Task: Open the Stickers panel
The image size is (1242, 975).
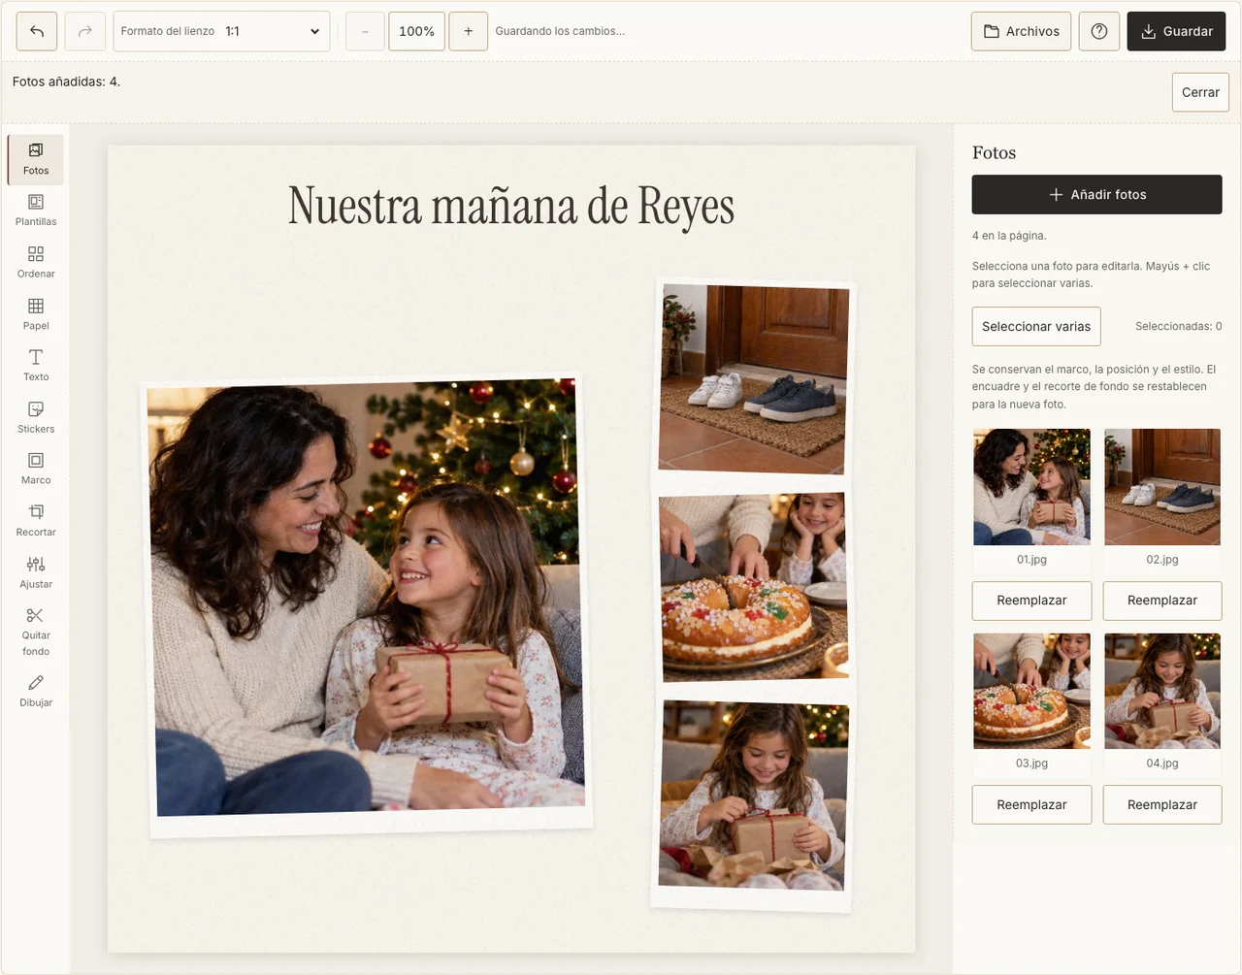Action: [x=36, y=418]
